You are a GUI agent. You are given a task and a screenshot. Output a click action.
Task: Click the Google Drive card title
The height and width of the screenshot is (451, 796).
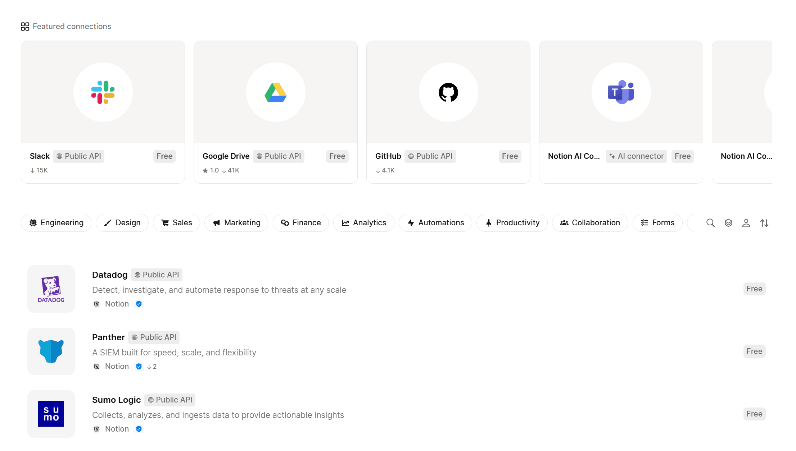coord(226,156)
